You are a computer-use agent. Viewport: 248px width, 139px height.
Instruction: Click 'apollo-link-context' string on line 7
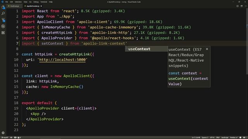pyautogui.click(x=104, y=44)
